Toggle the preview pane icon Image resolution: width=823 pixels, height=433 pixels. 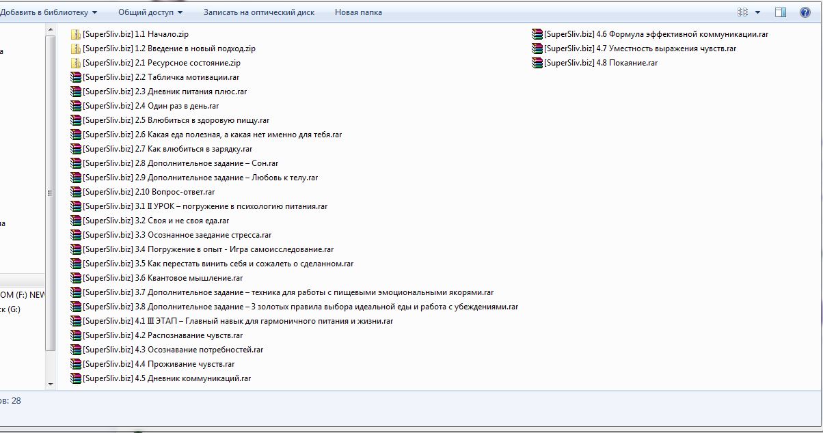point(781,12)
